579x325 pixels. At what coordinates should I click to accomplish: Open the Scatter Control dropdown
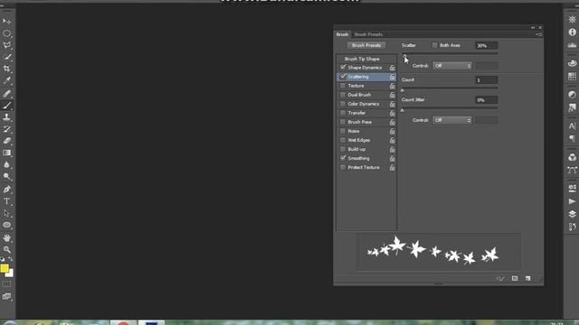452,66
